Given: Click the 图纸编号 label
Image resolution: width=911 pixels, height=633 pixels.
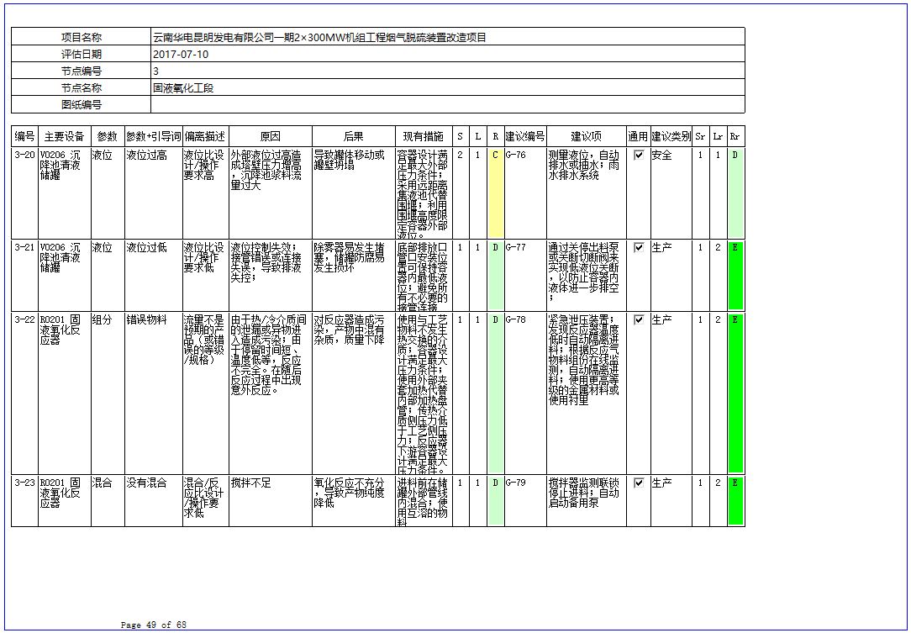Looking at the screenshot, I should coord(82,104).
